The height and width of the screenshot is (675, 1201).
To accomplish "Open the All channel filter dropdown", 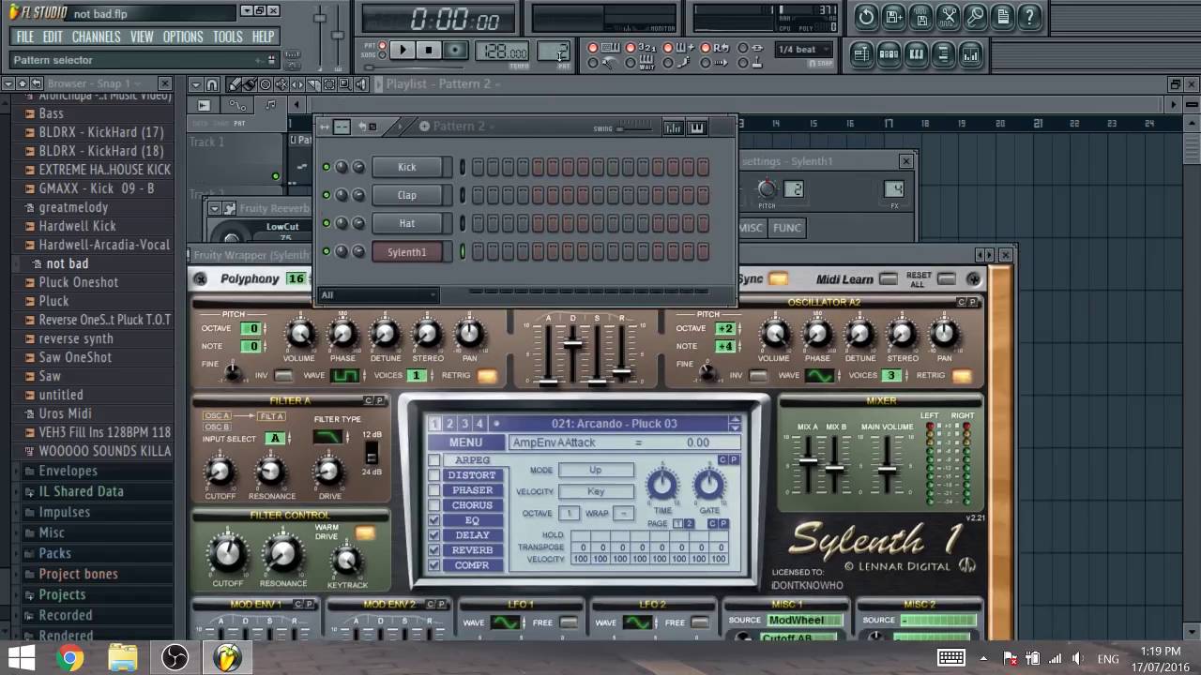I will [378, 294].
